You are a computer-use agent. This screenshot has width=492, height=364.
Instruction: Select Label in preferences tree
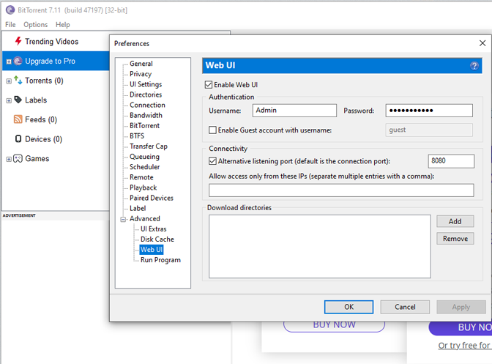(138, 208)
